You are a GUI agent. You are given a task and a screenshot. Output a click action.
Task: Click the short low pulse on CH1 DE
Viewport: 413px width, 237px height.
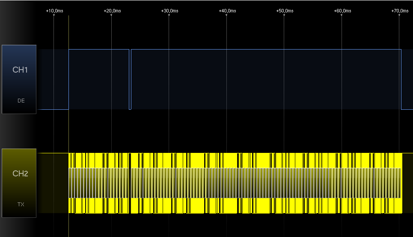(x=130, y=79)
